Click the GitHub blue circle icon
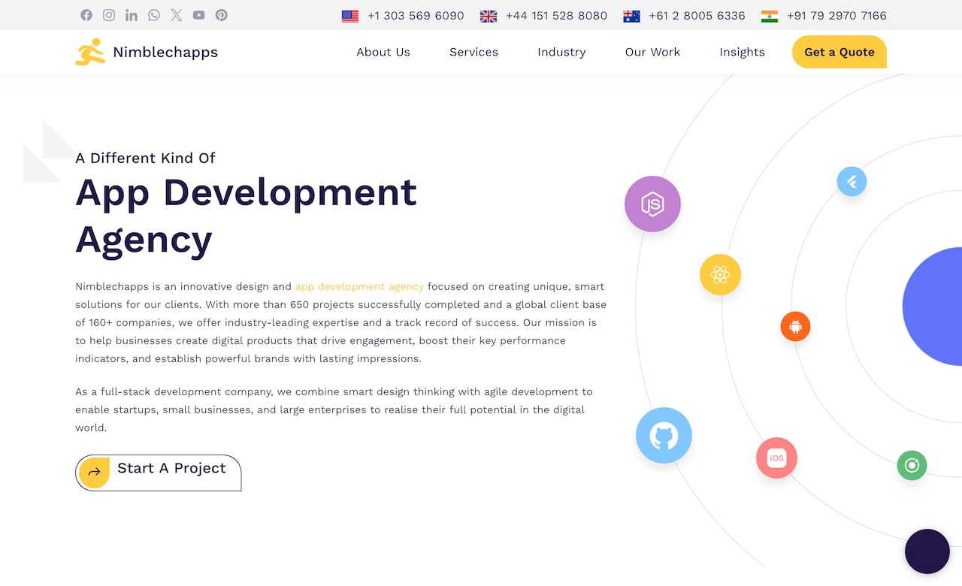 [x=664, y=436]
